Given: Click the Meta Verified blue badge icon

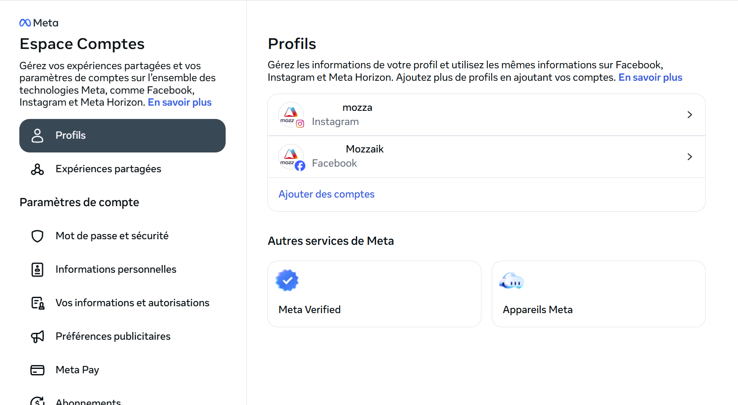Looking at the screenshot, I should (287, 280).
